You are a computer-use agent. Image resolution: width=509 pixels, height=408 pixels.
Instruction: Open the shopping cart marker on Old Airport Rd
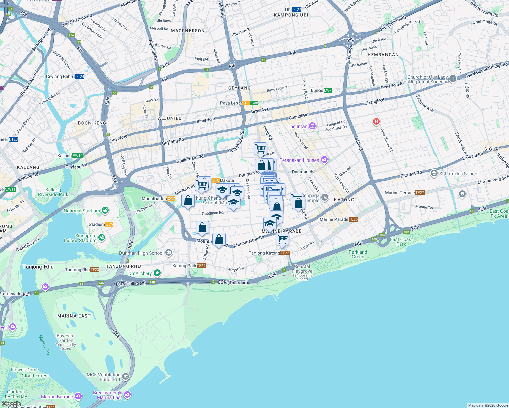(x=202, y=185)
